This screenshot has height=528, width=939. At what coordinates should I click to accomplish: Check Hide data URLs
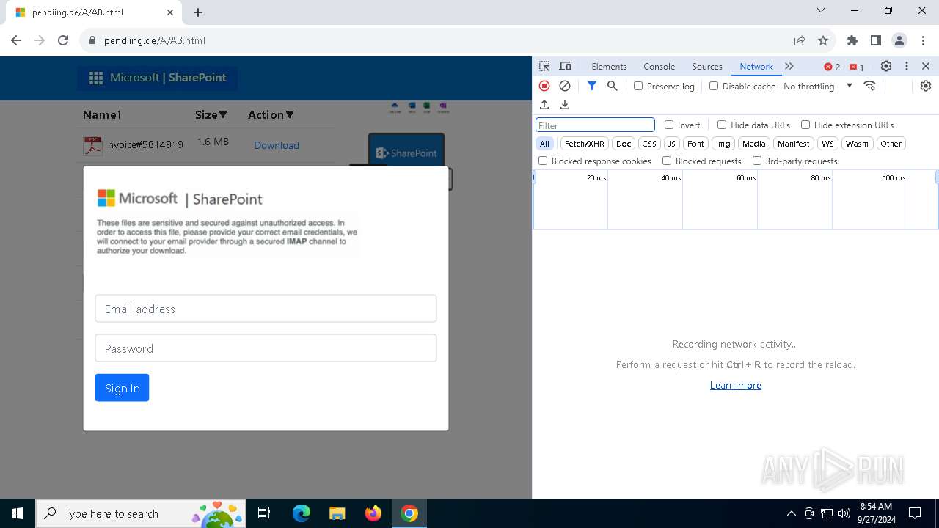click(x=722, y=125)
